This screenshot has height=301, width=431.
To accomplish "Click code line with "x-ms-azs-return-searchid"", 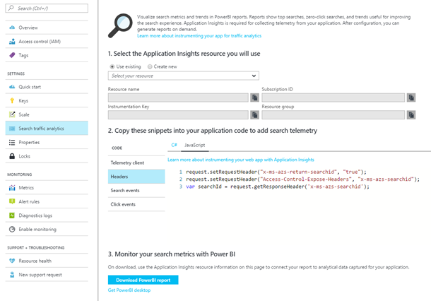I will click(x=276, y=172).
